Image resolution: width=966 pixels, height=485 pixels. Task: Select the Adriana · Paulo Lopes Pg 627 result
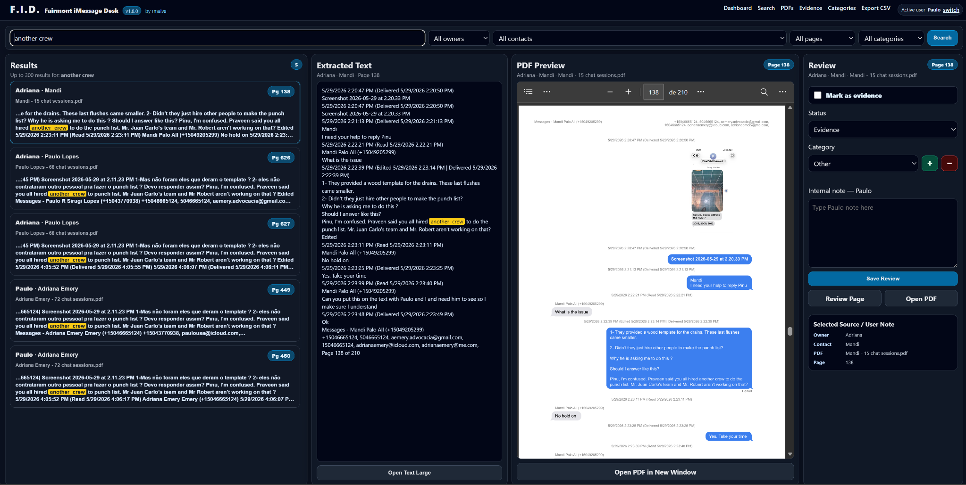[155, 244]
